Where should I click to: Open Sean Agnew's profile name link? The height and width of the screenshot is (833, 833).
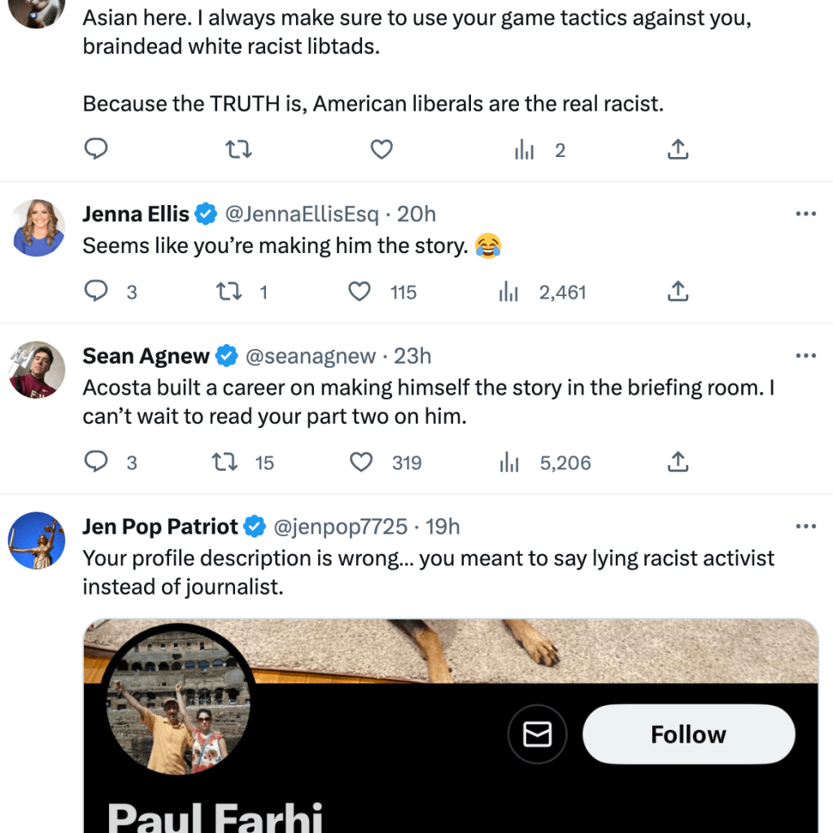146,355
